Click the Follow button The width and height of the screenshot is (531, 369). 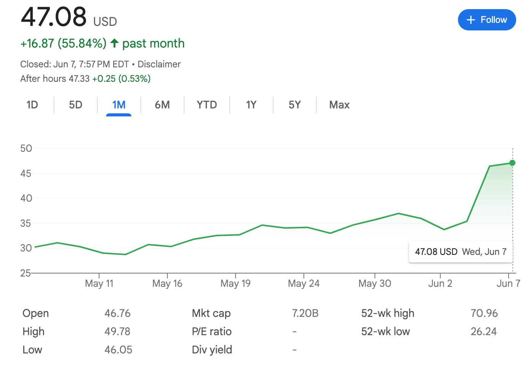(487, 20)
